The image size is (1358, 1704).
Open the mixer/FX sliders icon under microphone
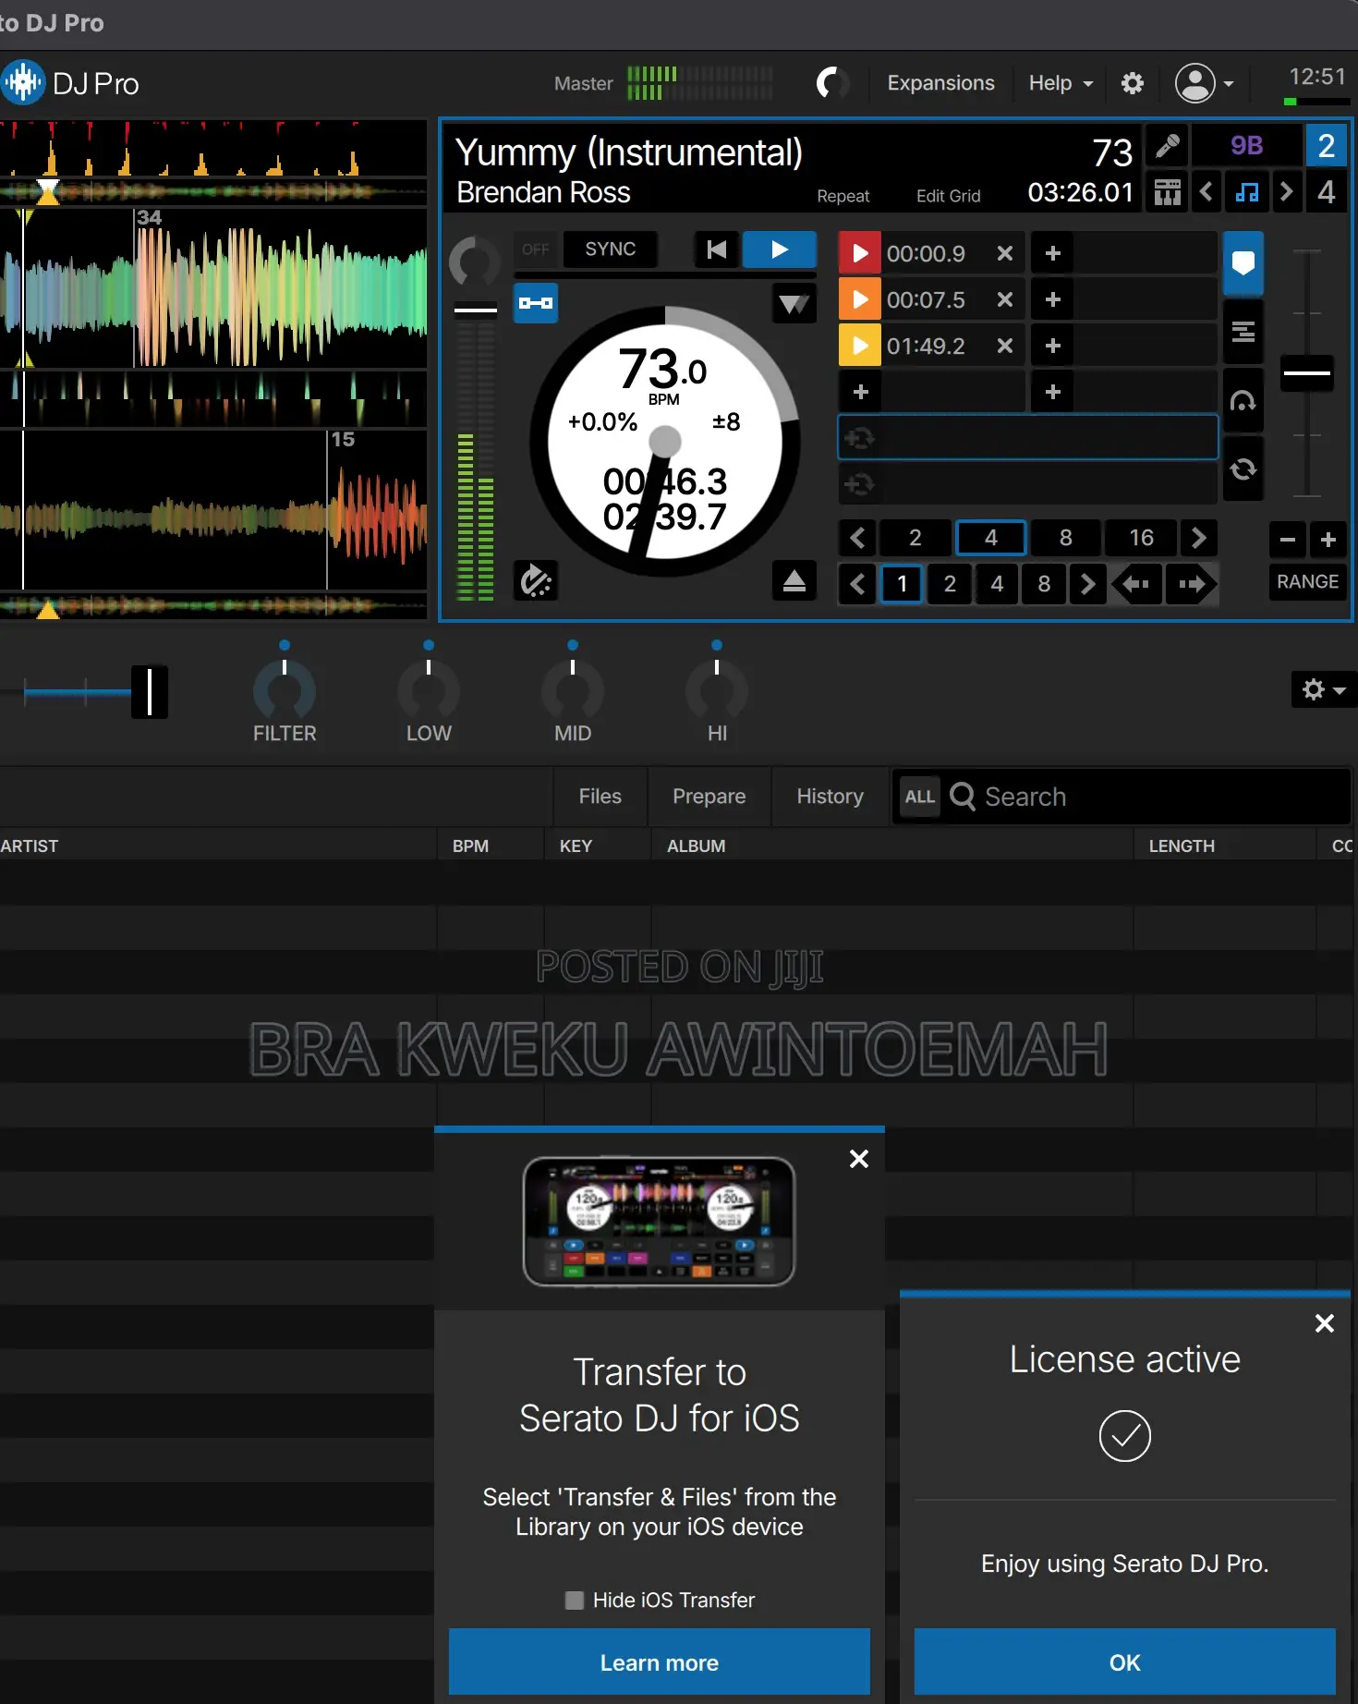pos(1168,192)
